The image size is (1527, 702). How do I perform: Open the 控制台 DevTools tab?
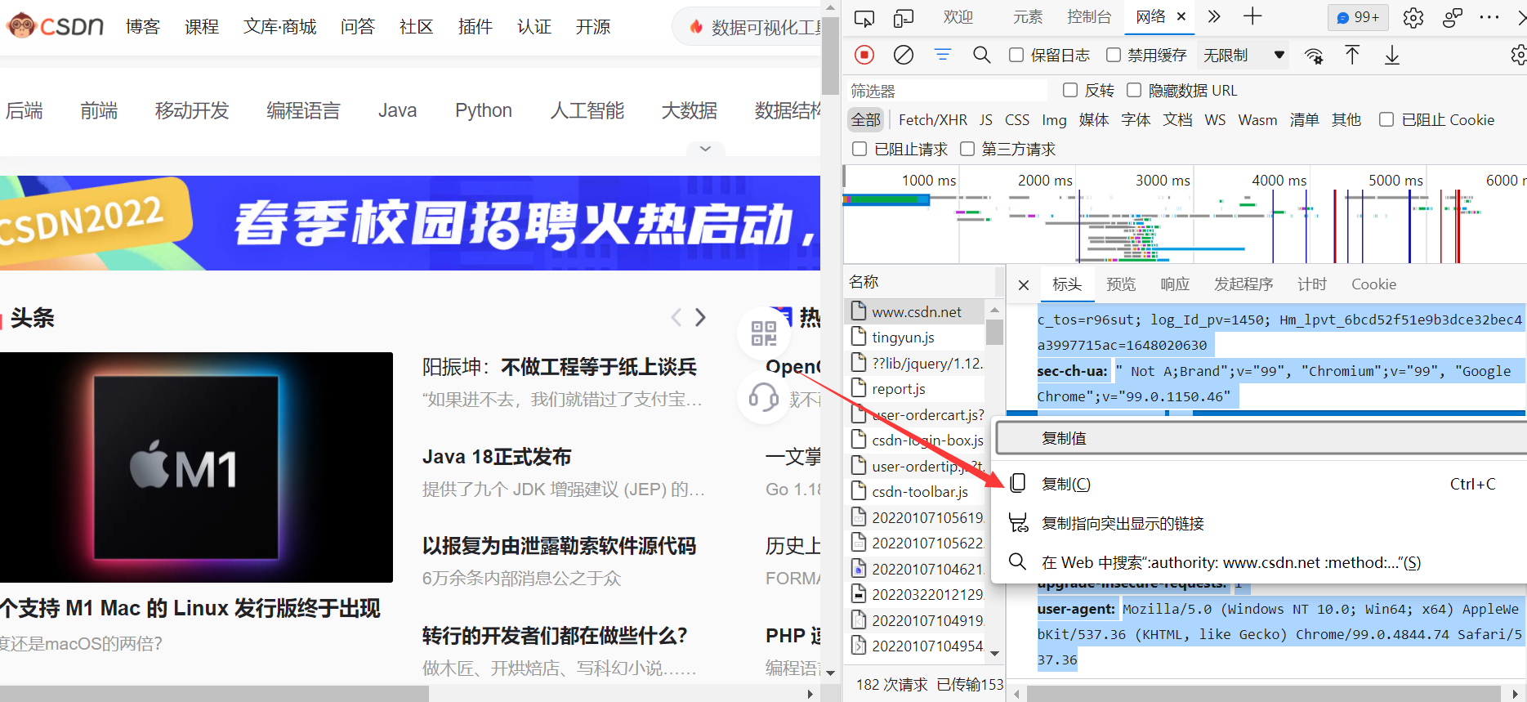click(x=1089, y=17)
